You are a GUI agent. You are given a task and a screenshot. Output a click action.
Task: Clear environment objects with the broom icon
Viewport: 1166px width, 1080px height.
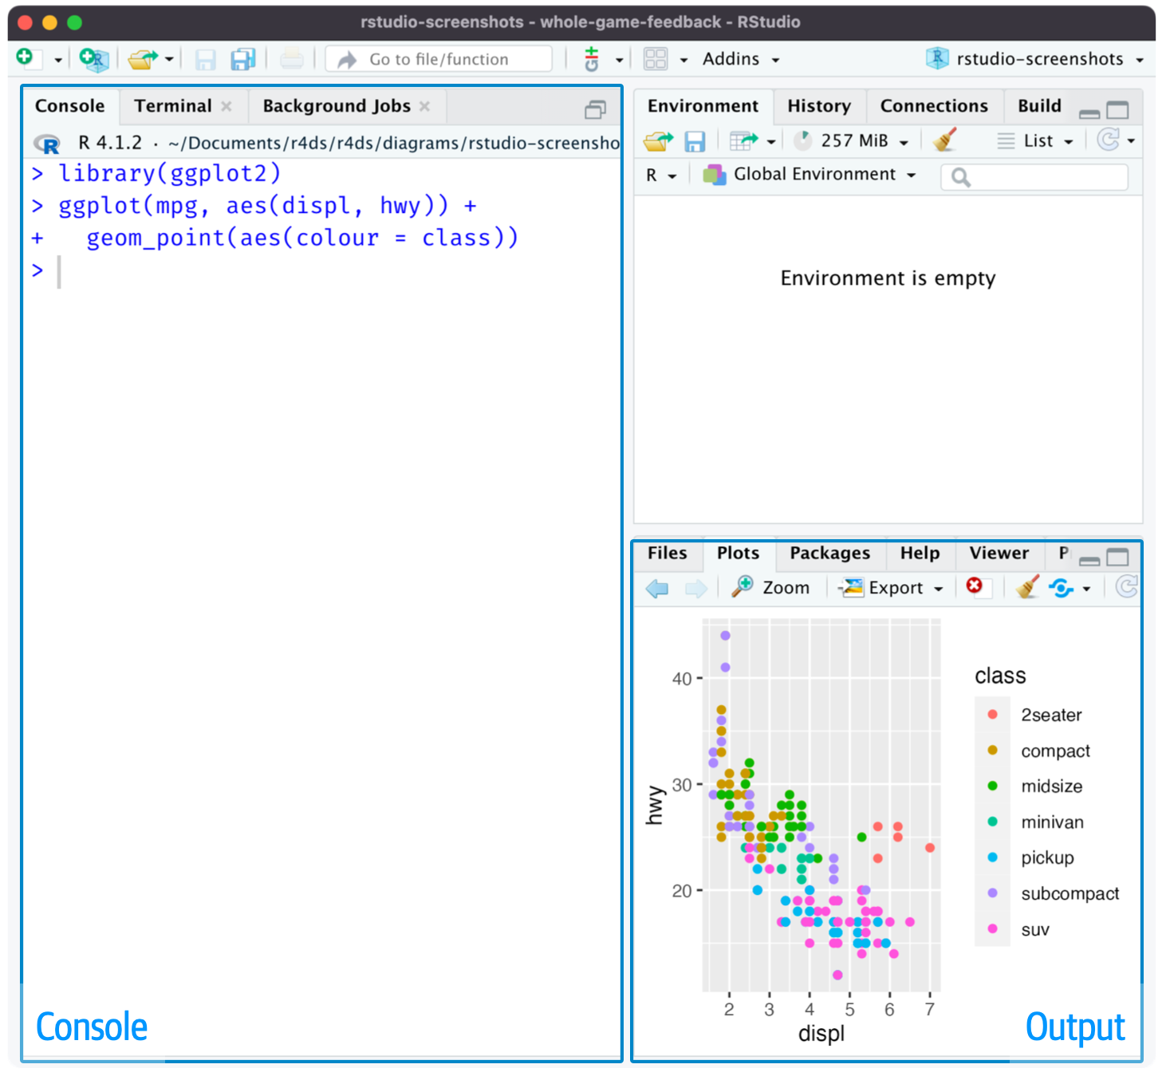[x=944, y=140]
